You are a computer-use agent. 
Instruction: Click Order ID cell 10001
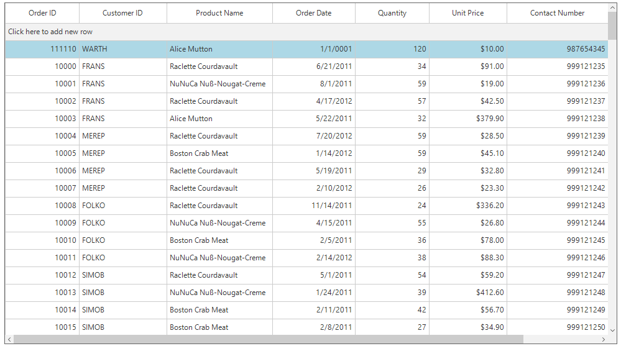(42, 84)
